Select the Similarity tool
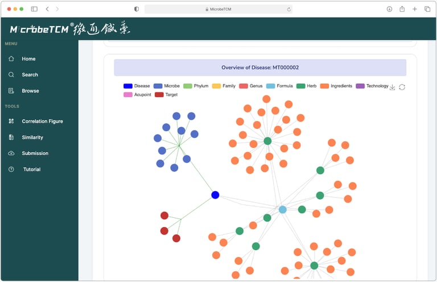The width and height of the screenshot is (437, 282). point(32,137)
